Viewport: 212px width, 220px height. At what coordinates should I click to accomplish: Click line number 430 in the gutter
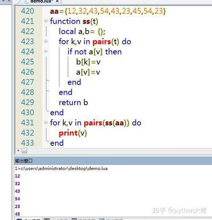coord(28,112)
